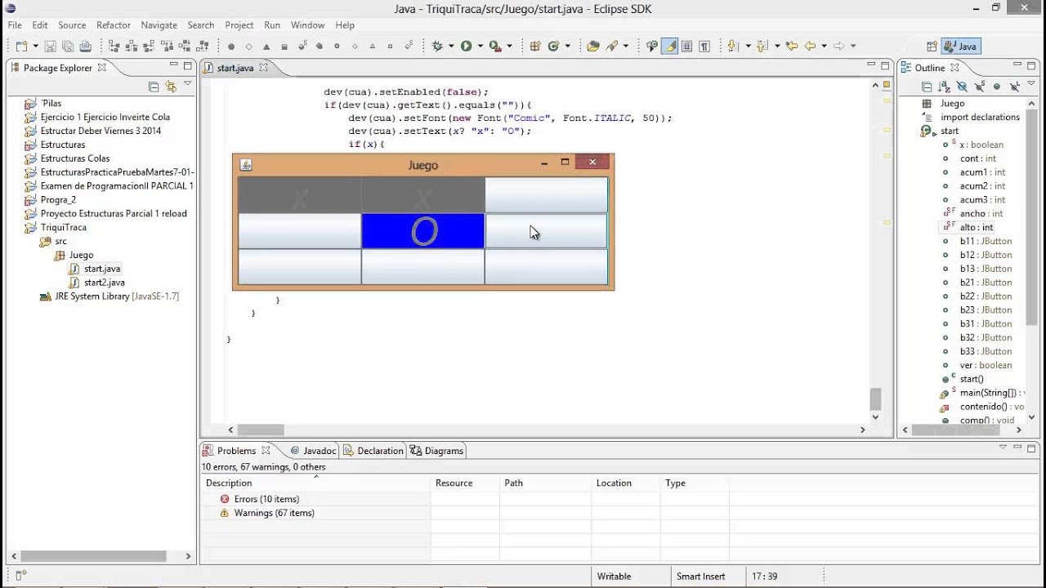Image resolution: width=1046 pixels, height=588 pixels.
Task: Click top-right empty cell in Juego window
Action: click(547, 195)
